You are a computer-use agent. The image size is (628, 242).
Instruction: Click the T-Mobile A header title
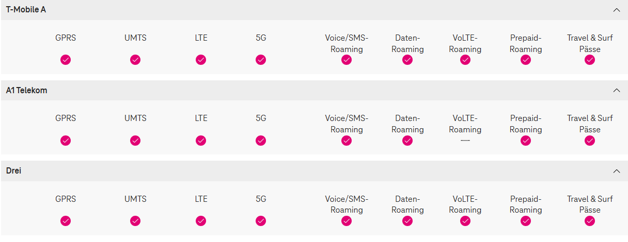click(26, 10)
